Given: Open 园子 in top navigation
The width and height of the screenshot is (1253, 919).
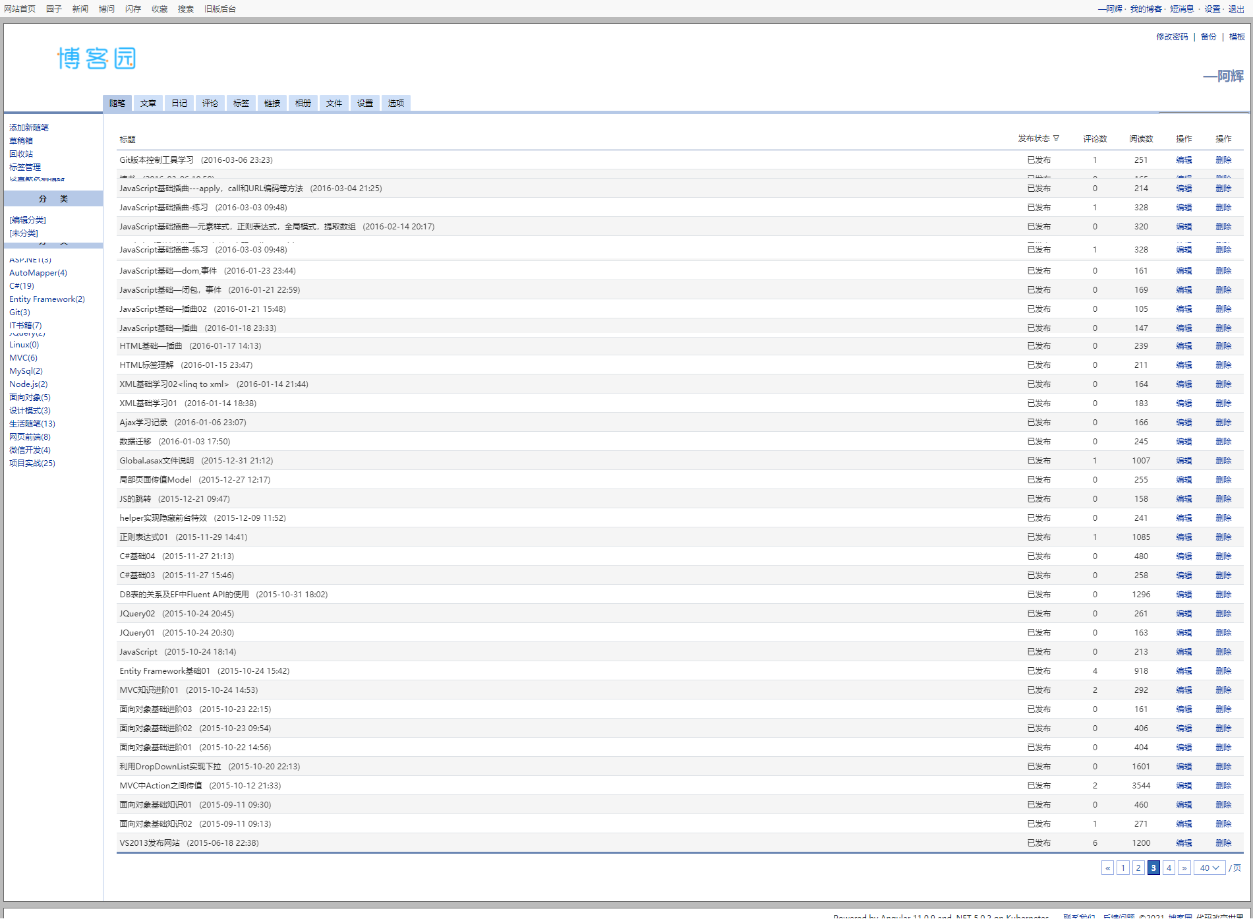Looking at the screenshot, I should (x=54, y=9).
